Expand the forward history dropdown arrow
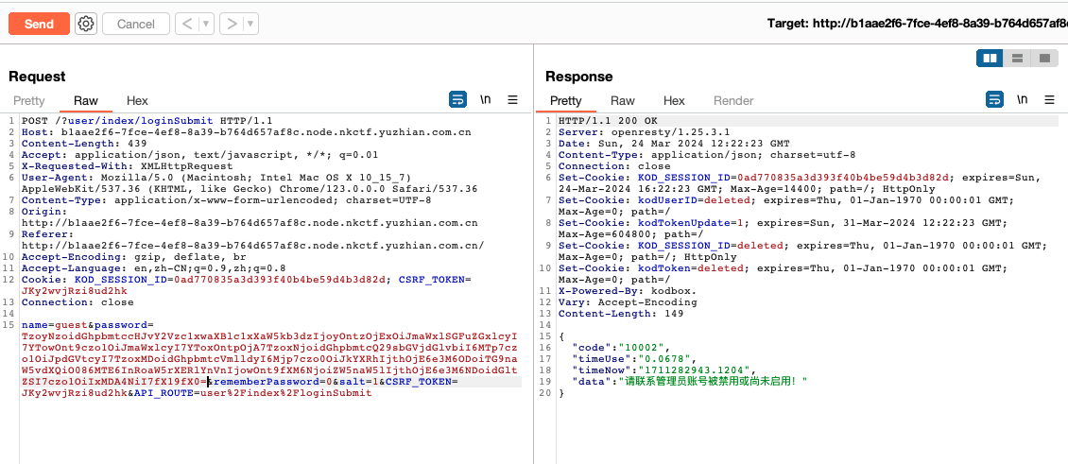Screen dimensions: 1068x464 [250, 24]
